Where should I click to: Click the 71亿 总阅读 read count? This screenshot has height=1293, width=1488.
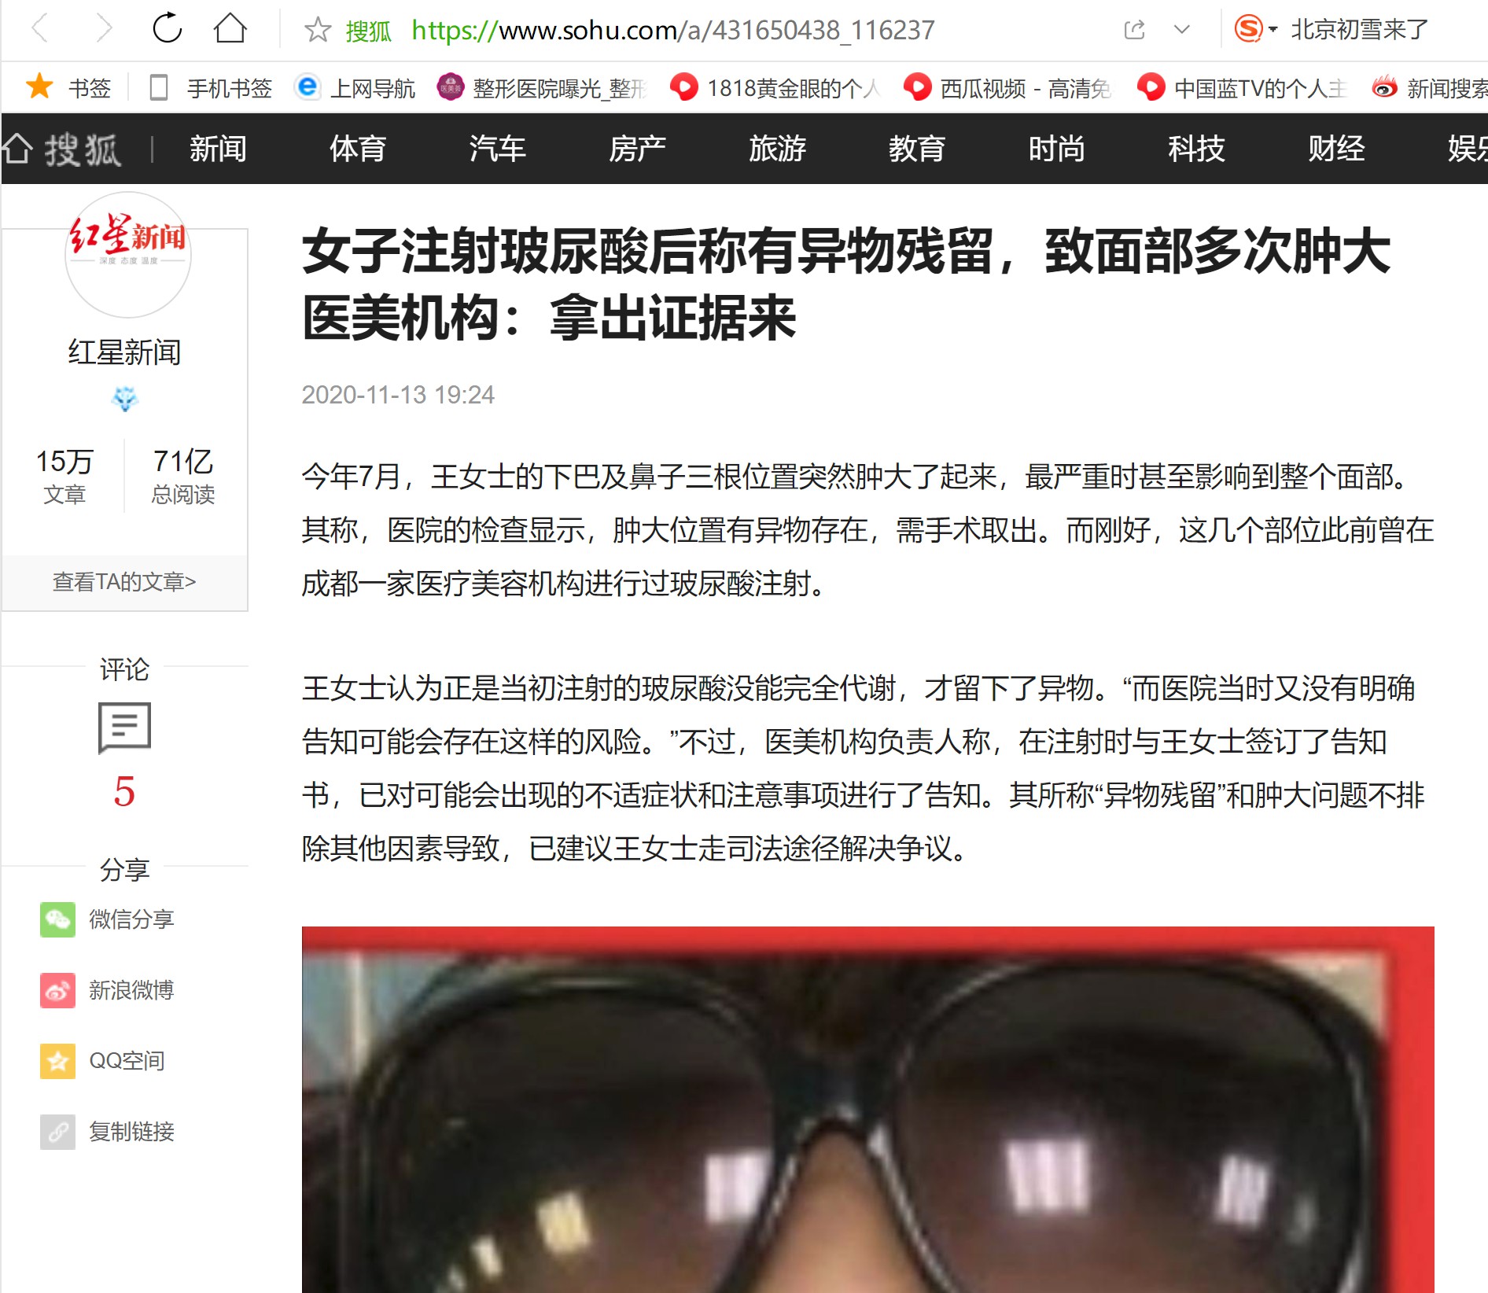click(x=182, y=476)
